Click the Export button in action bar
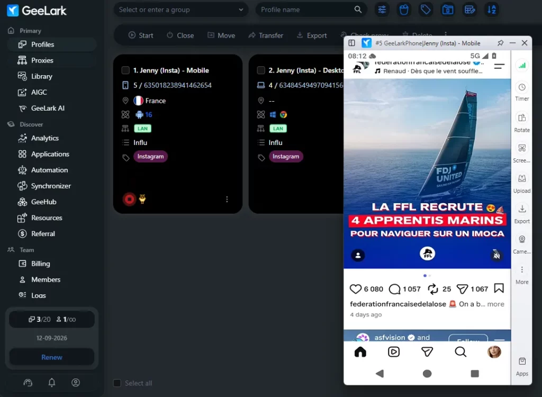Viewport: 542px width, 397px height. pos(312,35)
